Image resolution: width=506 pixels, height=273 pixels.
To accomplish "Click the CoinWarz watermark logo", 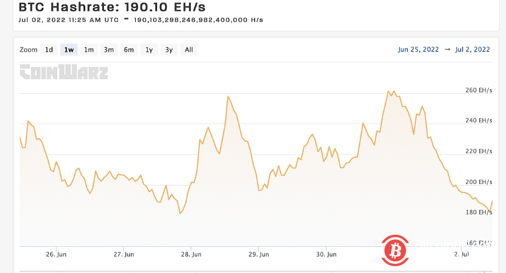I will (x=64, y=72).
